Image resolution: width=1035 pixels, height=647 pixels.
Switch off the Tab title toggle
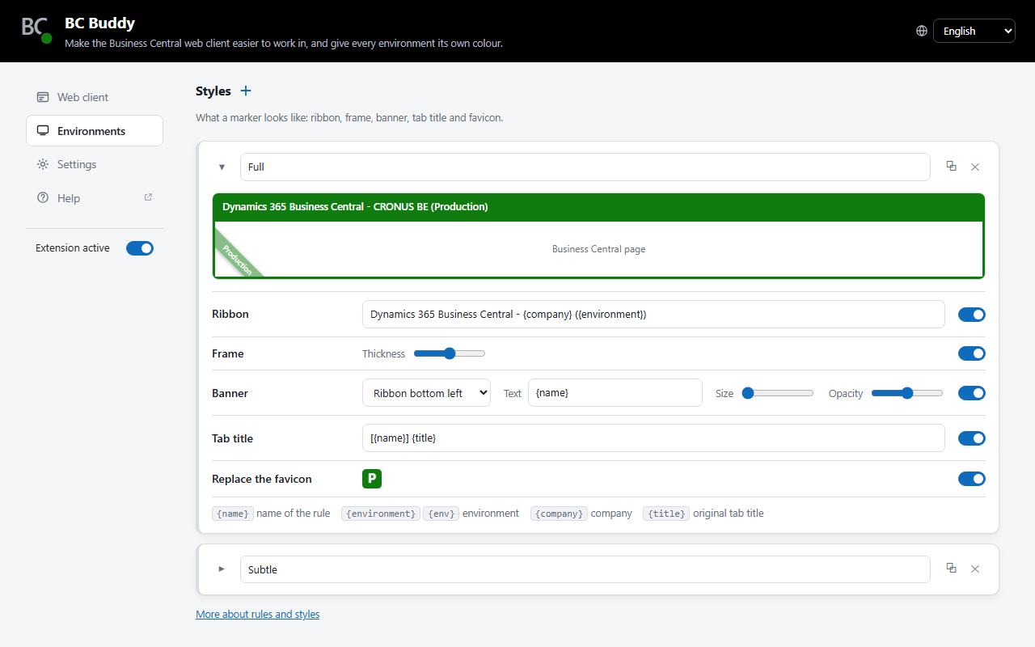coord(972,438)
